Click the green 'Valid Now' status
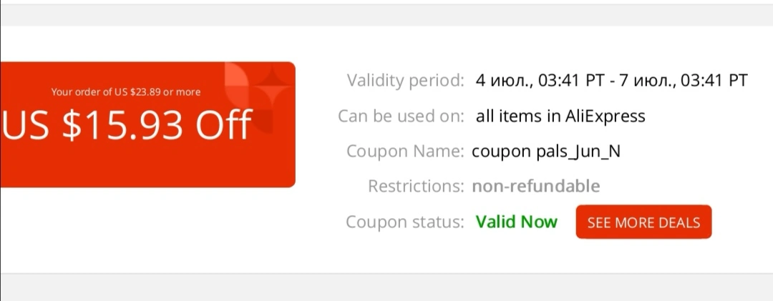 [x=517, y=222]
